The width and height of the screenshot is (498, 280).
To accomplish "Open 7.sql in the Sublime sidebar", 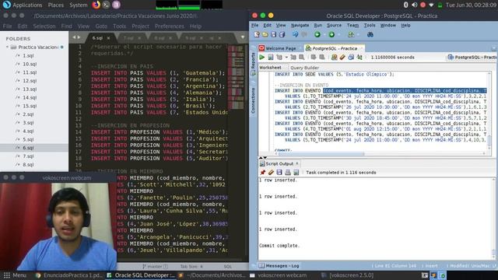I will tap(28, 156).
